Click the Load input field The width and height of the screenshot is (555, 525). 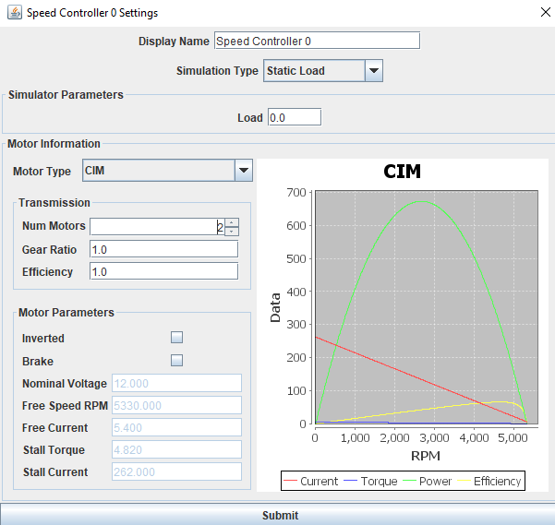click(295, 117)
